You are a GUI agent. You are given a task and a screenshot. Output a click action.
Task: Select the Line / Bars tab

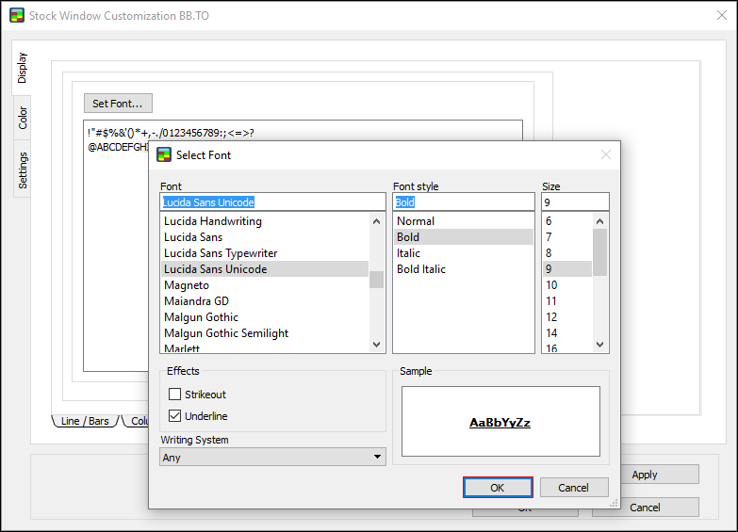(x=85, y=421)
